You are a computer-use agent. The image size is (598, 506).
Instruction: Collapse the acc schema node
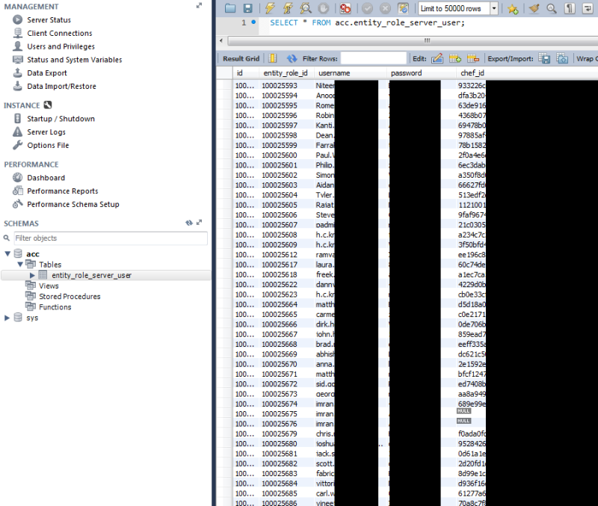click(8, 254)
